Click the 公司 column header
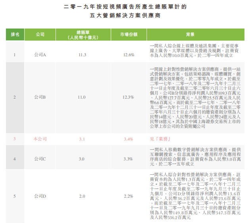Image resolution: width=250 pixels, height=223 pixels. (40, 34)
